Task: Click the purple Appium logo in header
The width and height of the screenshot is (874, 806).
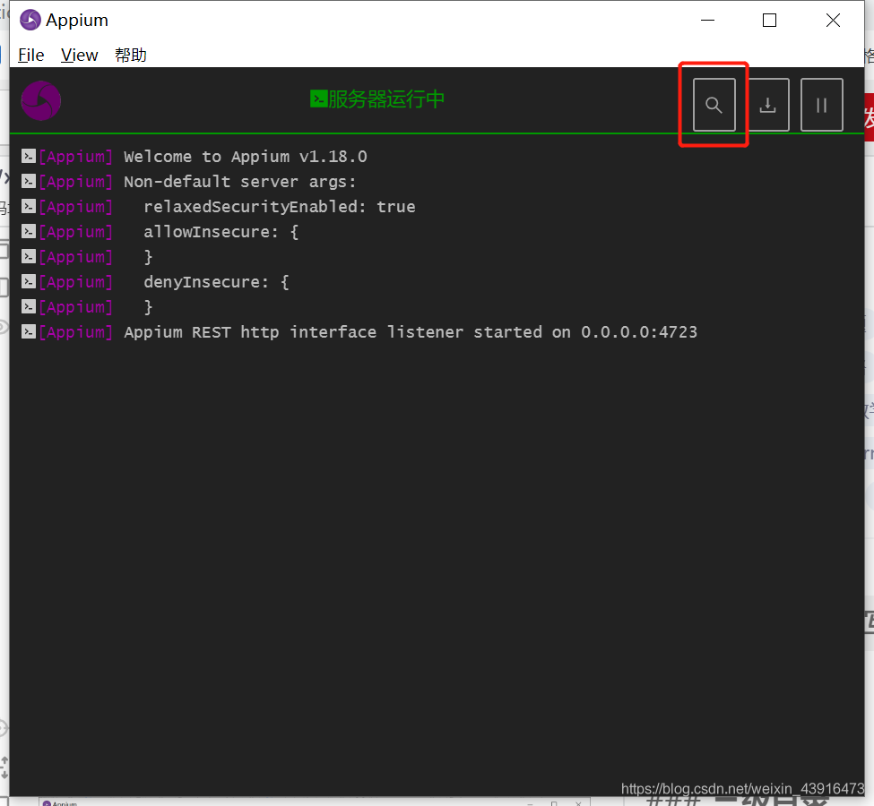Action: tap(40, 101)
